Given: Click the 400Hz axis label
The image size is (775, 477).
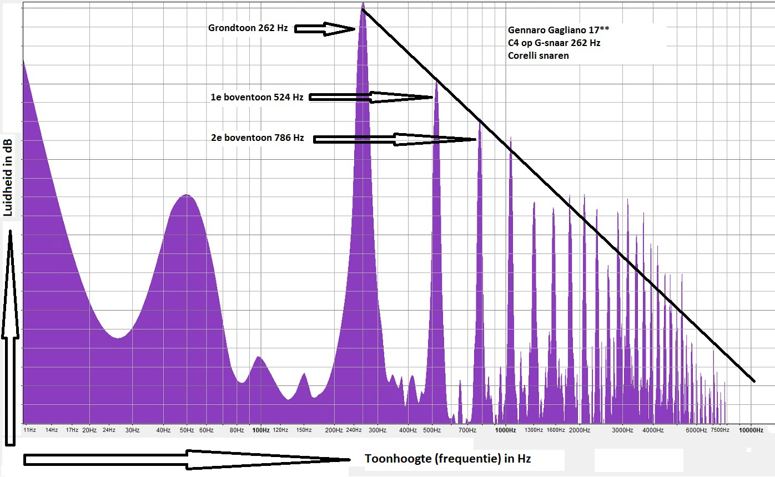Looking at the screenshot, I should tap(408, 430).
